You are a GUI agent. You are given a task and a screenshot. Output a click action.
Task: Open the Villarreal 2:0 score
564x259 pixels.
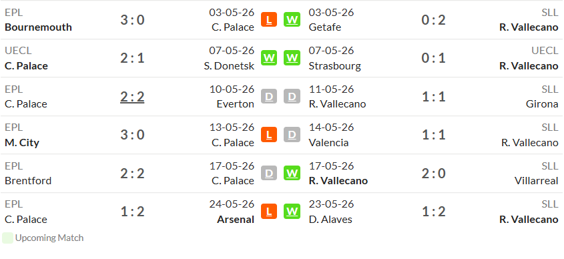[x=433, y=173]
